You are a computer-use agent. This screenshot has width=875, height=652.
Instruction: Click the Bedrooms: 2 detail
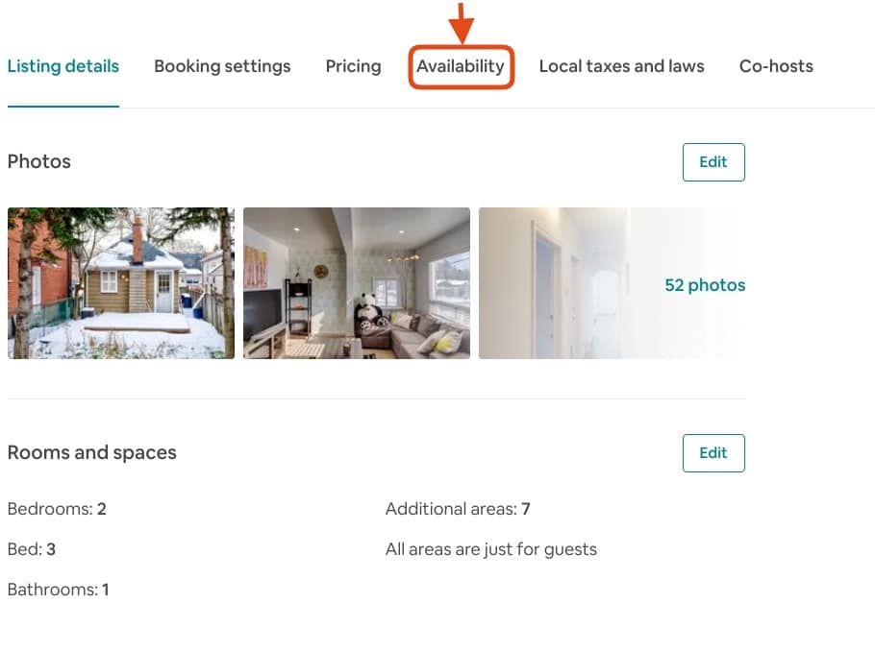[55, 509]
